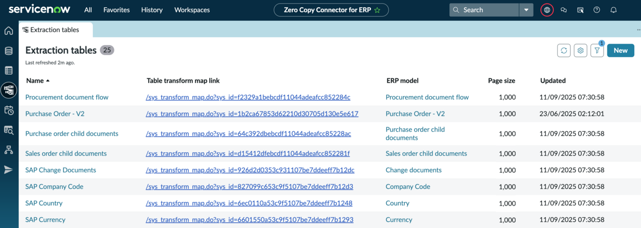This screenshot has height=228, width=641.
Task: Open the database cylinder icon in the sidebar
Action: point(8,51)
